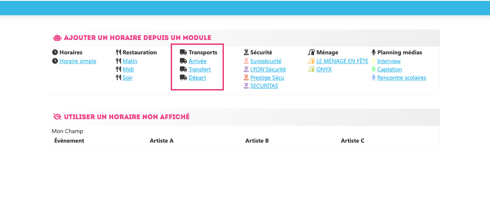Image resolution: width=490 pixels, height=217 pixels.
Task: Select the Soir meal link
Action: coord(128,78)
